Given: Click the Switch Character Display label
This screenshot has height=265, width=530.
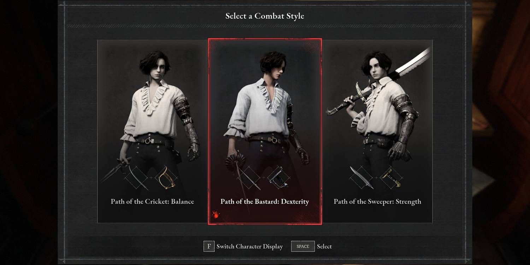Looking at the screenshot, I should pos(249,247).
